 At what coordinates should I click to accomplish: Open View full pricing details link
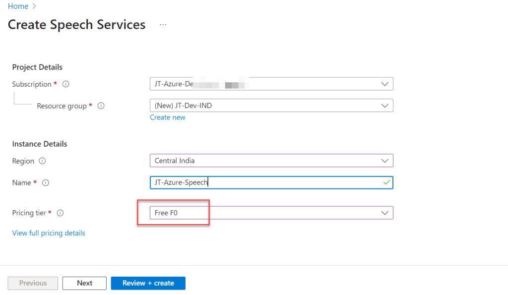tap(49, 233)
